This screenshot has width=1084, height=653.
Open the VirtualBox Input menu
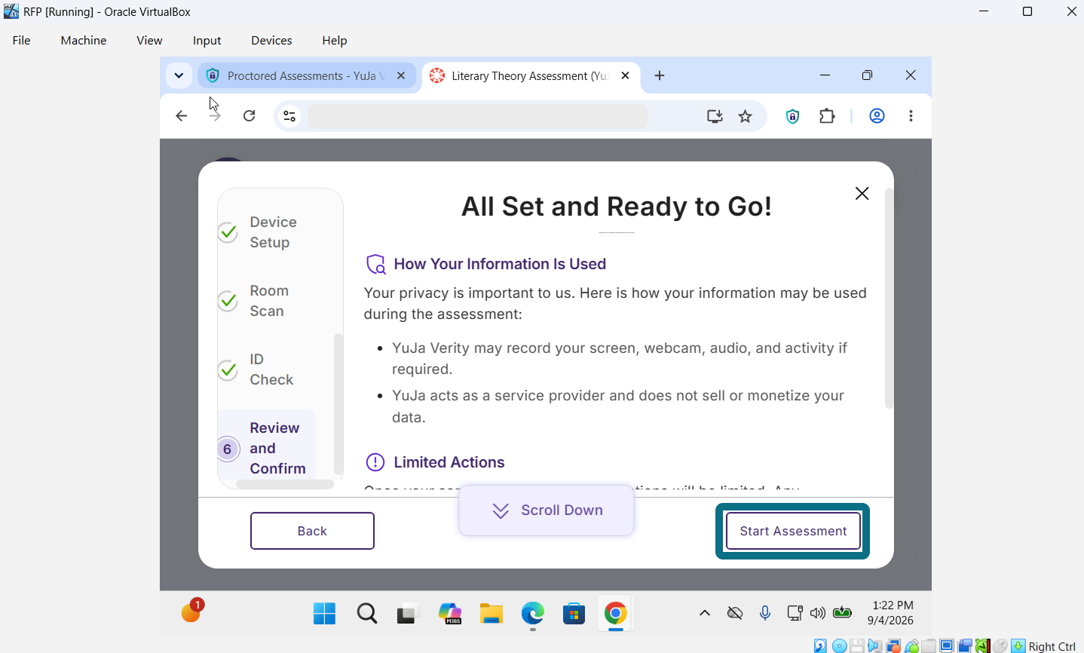(207, 41)
